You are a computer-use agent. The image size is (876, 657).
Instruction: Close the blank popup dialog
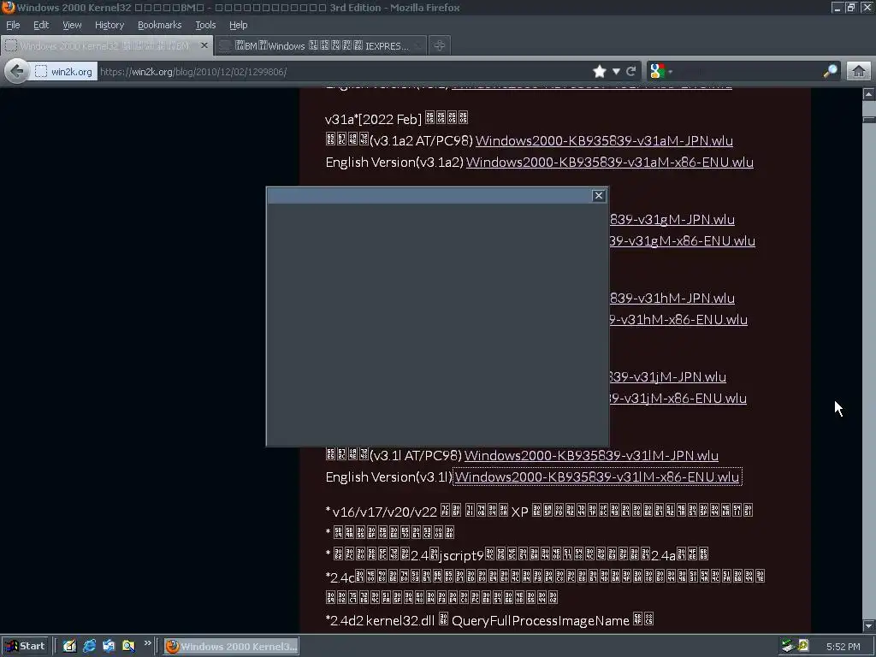click(x=598, y=196)
